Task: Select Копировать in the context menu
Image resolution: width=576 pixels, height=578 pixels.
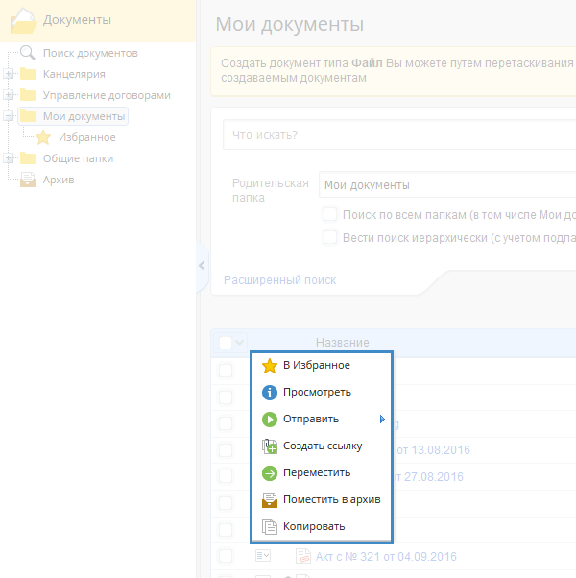Action: (x=314, y=527)
